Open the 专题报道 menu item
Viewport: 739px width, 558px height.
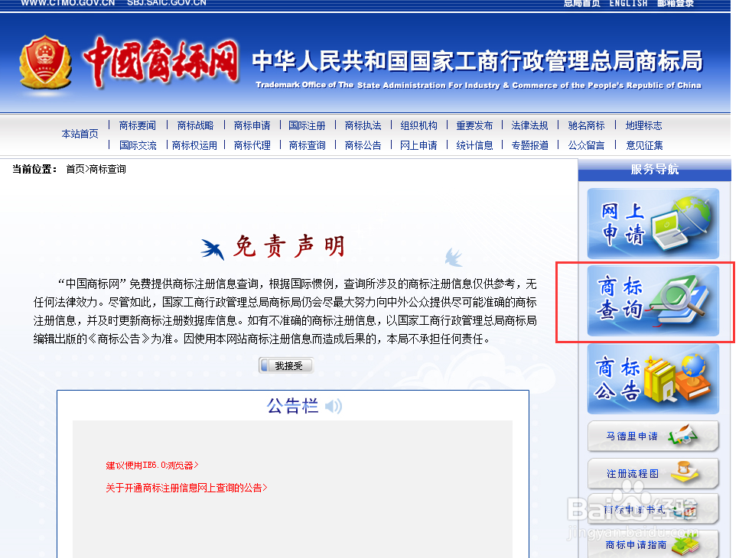pyautogui.click(x=530, y=145)
